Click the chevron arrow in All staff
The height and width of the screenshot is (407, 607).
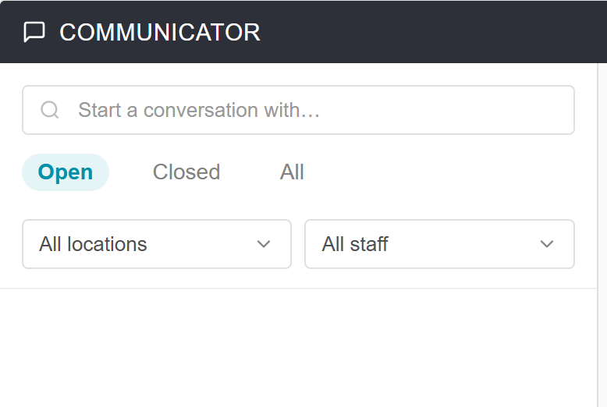pyautogui.click(x=547, y=244)
